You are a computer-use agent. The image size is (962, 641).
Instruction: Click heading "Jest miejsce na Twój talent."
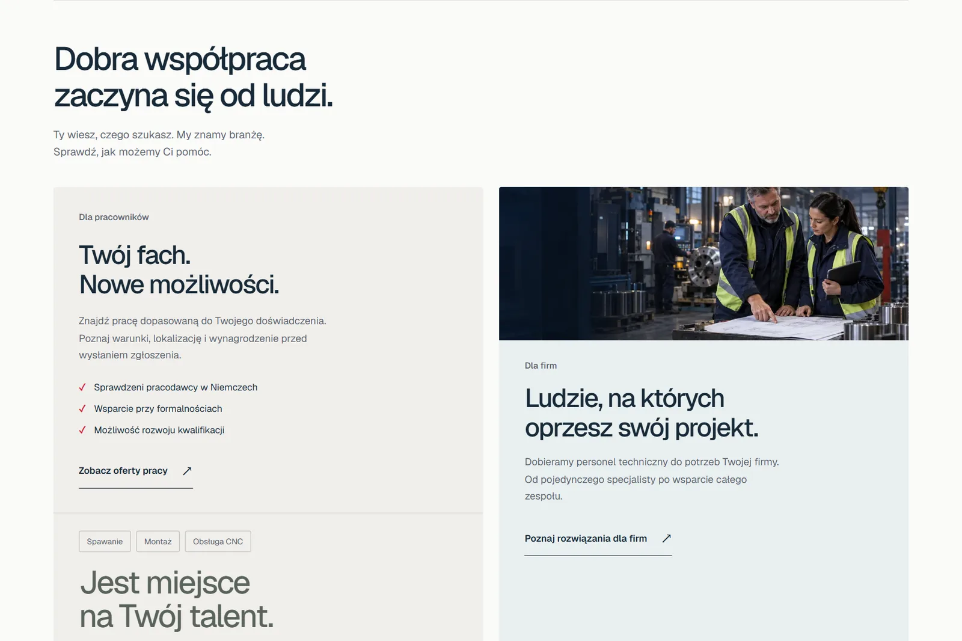pos(177,600)
